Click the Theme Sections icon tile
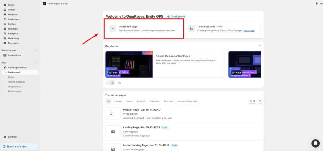 [x=191, y=28]
